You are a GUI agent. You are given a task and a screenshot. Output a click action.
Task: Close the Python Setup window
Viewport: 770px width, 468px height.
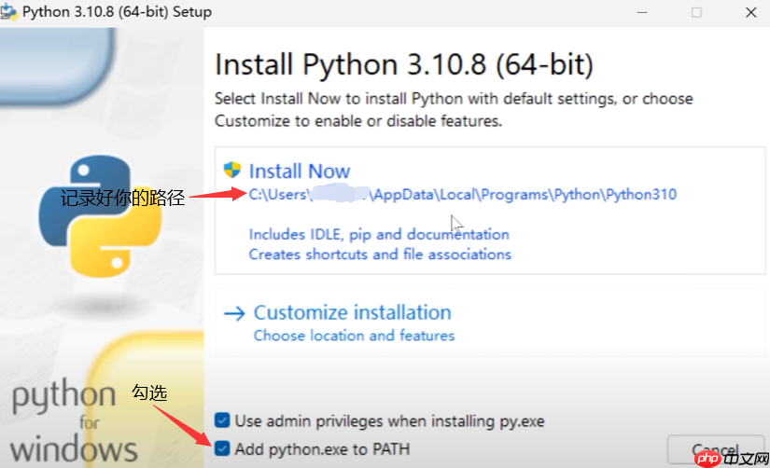coord(750,12)
